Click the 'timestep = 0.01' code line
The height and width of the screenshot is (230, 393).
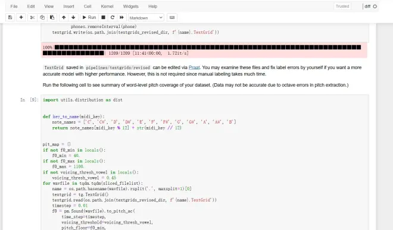pos(70,206)
